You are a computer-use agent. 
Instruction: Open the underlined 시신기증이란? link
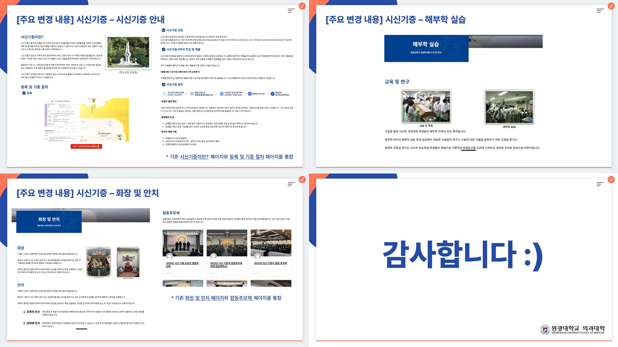point(194,157)
